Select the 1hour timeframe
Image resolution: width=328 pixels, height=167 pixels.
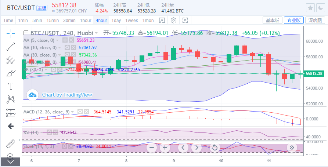coord(86,21)
